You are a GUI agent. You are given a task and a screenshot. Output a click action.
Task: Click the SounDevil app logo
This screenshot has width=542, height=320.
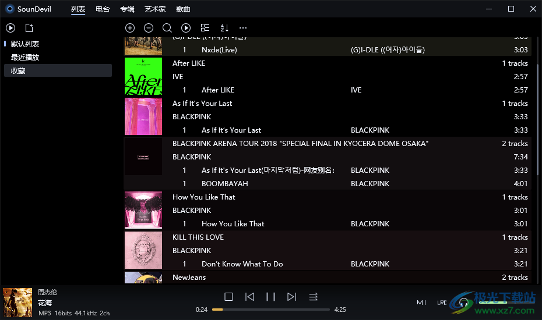pyautogui.click(x=10, y=9)
